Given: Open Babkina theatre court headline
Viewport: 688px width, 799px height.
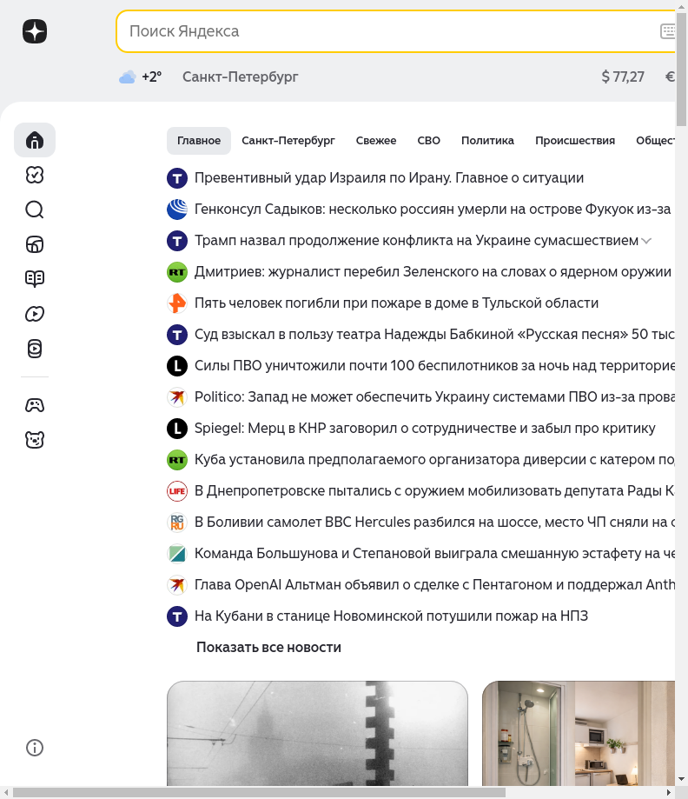Looking at the screenshot, I should (434, 334).
